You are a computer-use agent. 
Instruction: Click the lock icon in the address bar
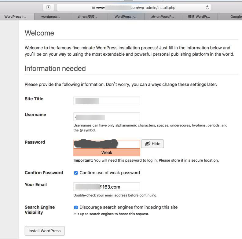[x=94, y=8]
